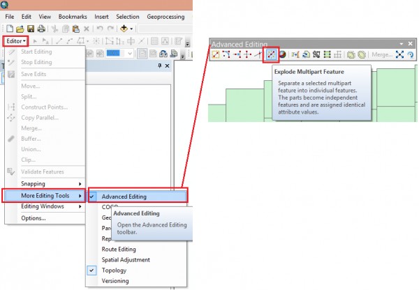The image size is (419, 290).
Task: Click the Replace Geometry icon
Action: 306,54
